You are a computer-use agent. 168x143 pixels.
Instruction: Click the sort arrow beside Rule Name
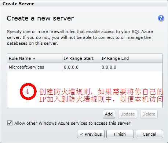pyautogui.click(x=34, y=59)
